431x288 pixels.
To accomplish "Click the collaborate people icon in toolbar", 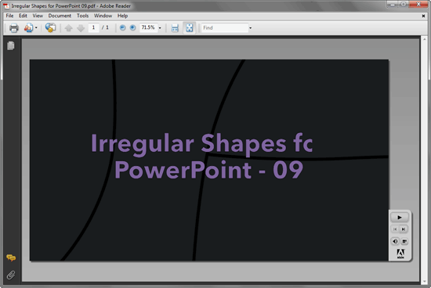I will tap(28, 27).
